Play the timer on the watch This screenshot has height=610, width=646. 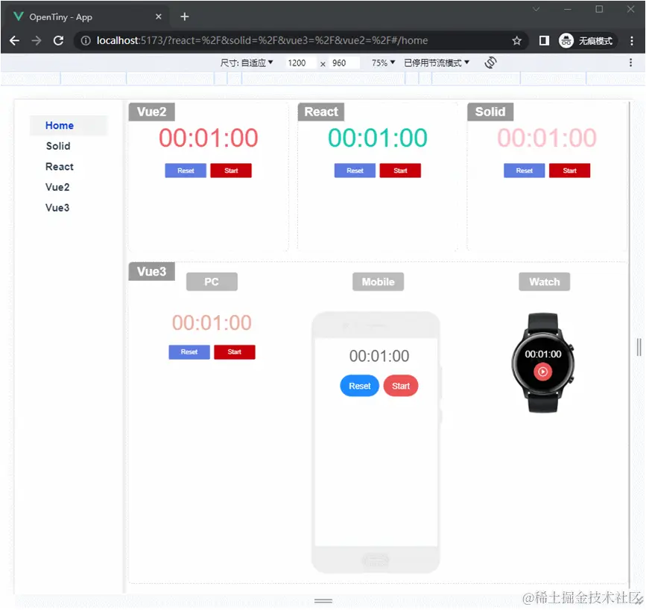click(542, 372)
